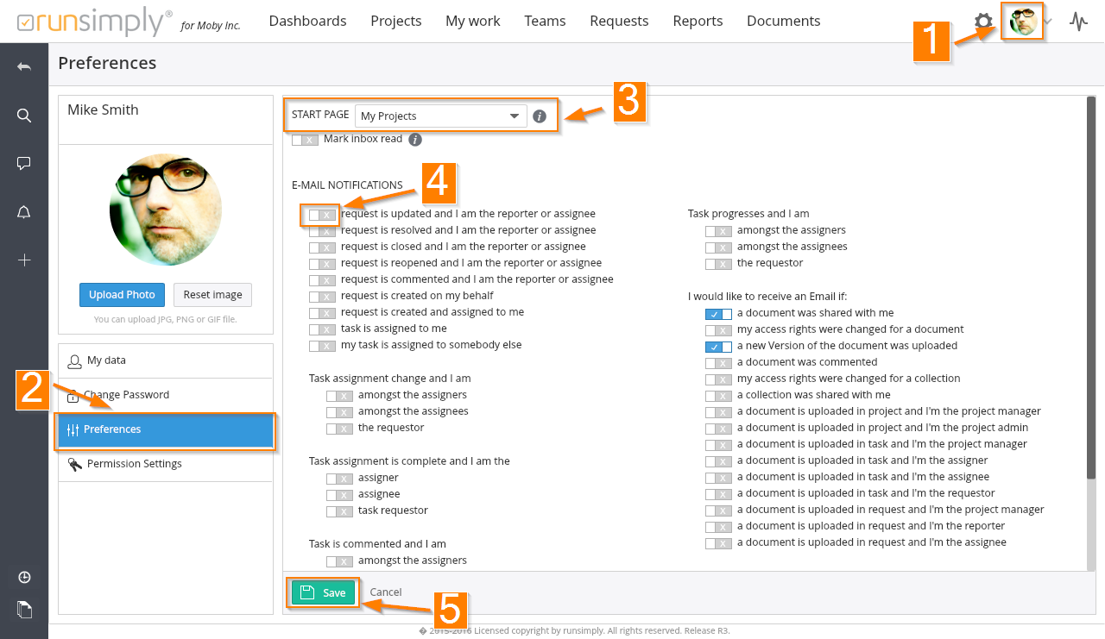Open the clock timer icon in sidebar
1105x639 pixels.
[x=24, y=577]
